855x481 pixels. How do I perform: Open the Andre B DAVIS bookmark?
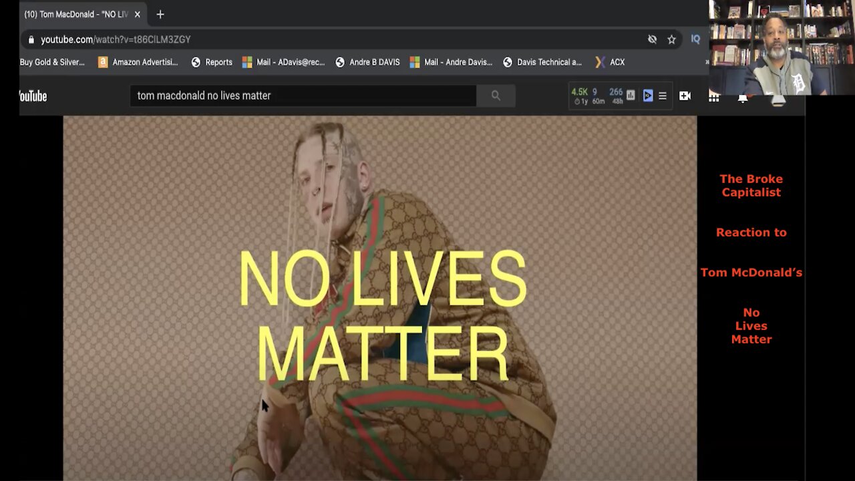[367, 62]
